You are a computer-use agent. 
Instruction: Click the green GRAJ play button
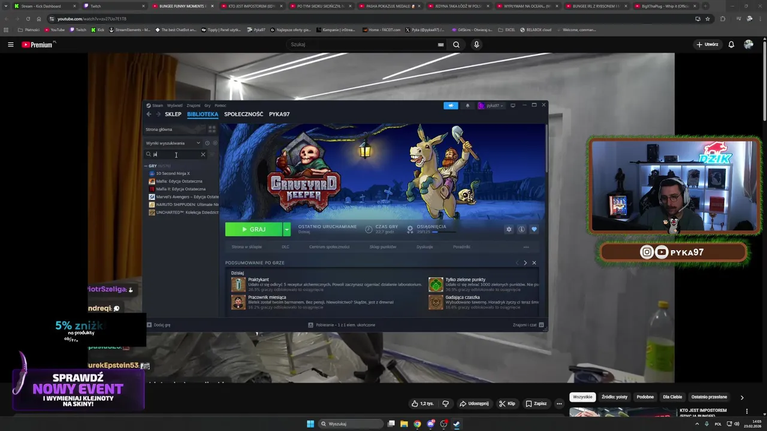(x=253, y=229)
